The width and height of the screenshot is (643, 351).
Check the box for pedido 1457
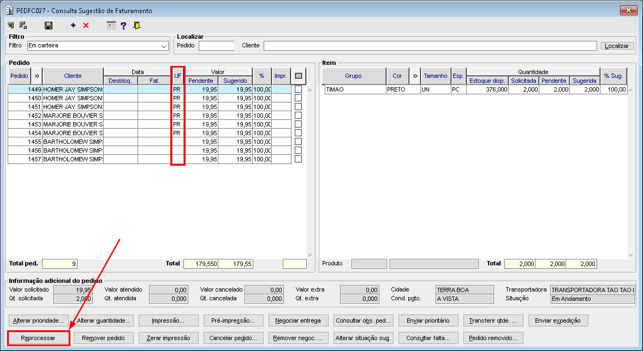tap(298, 159)
